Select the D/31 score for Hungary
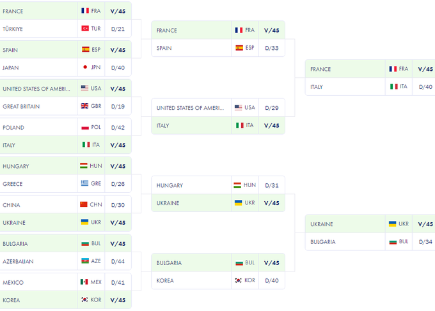 pos(271,186)
